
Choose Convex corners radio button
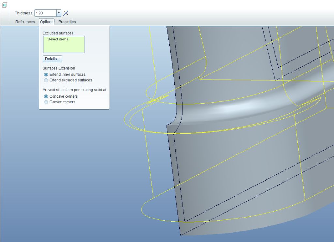tap(46, 102)
